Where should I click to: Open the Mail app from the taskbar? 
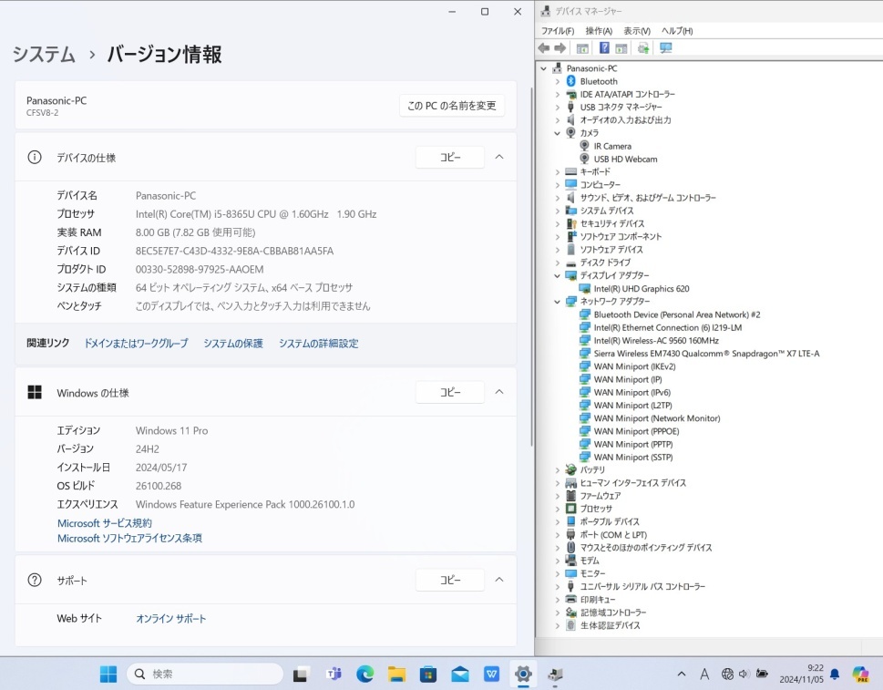pos(459,674)
